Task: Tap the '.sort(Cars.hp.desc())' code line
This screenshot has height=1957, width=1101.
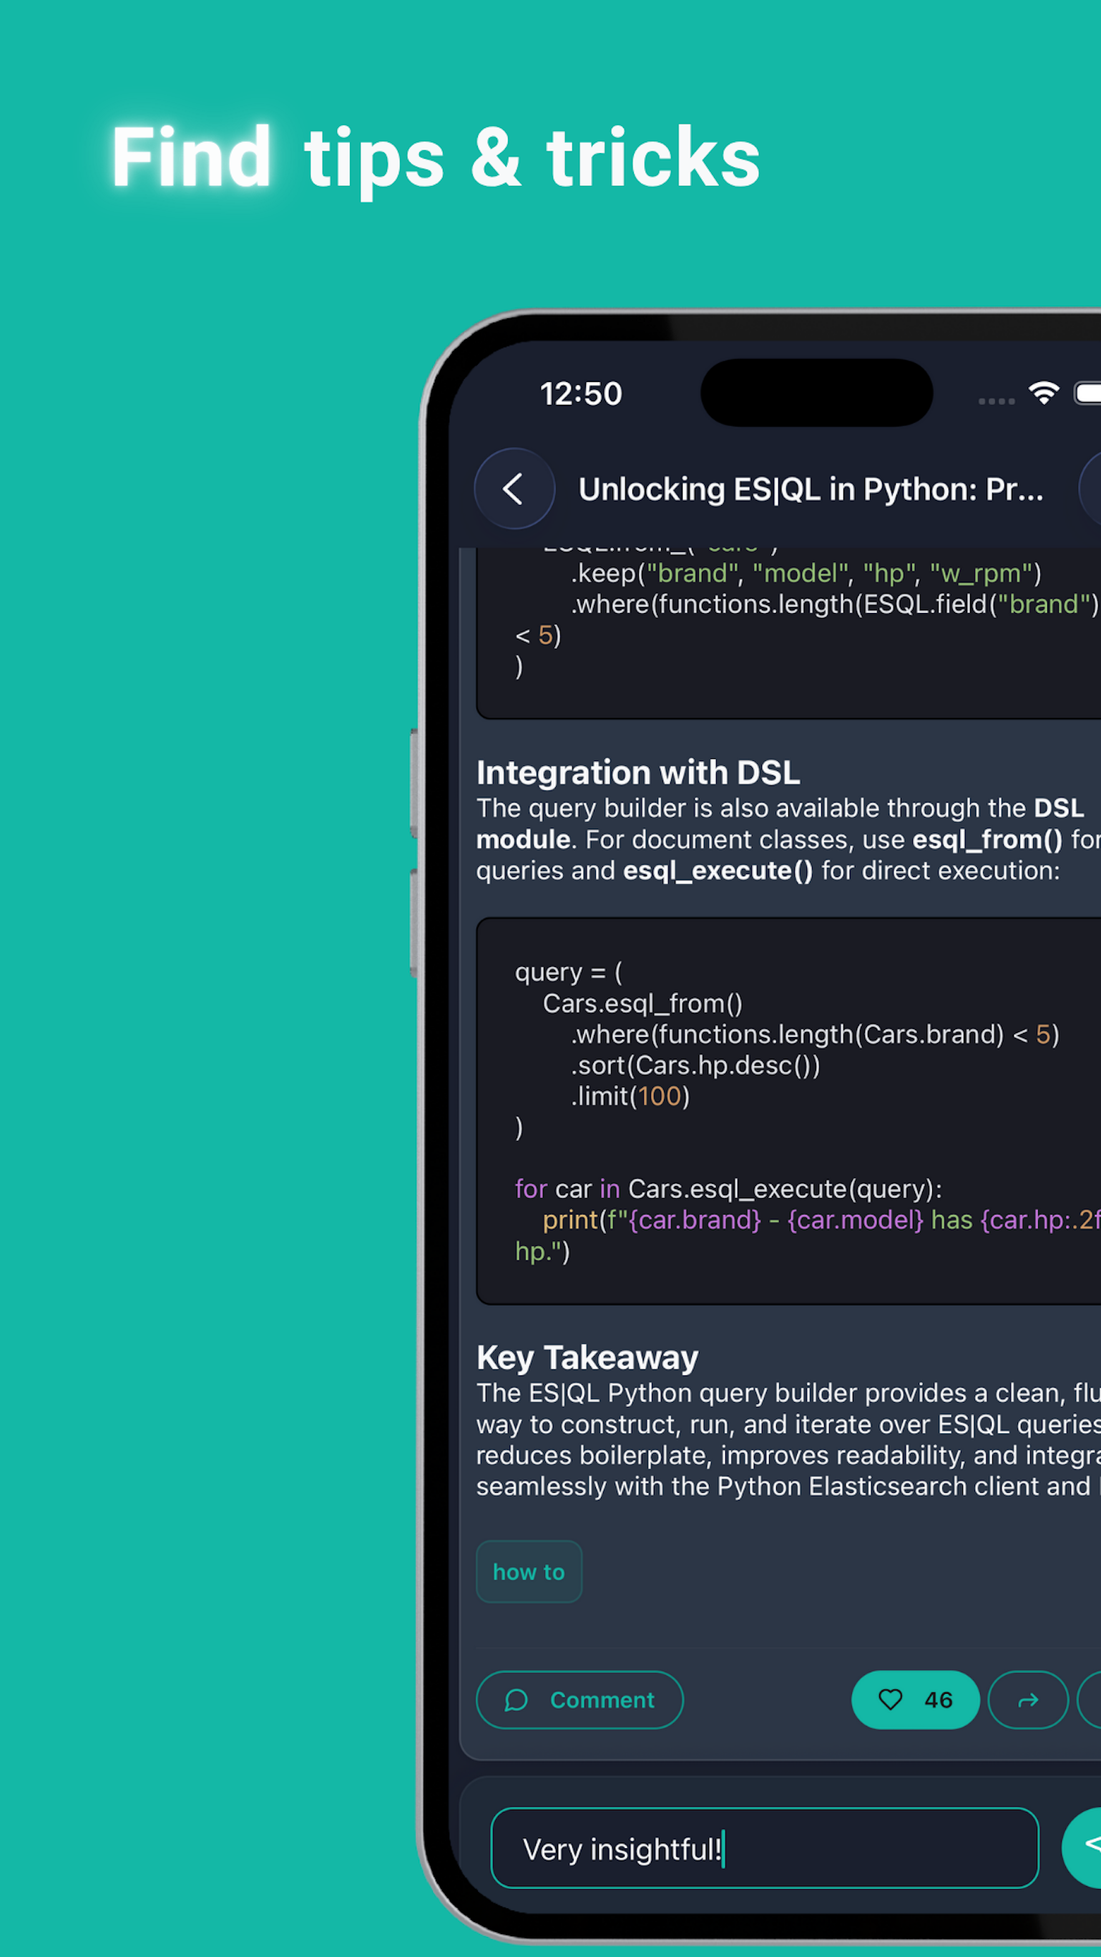Action: coord(695,1065)
